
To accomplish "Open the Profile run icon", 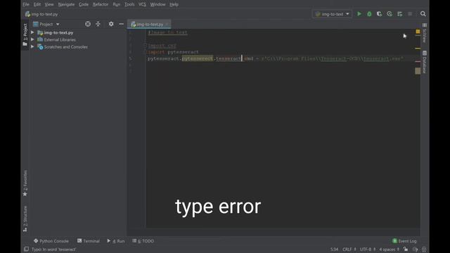I will click(x=390, y=14).
